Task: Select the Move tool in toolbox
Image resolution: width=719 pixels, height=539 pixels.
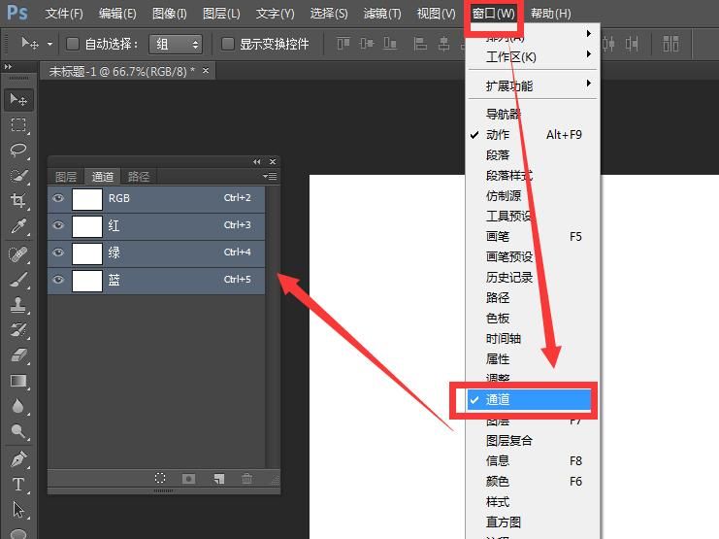Action: pyautogui.click(x=18, y=100)
